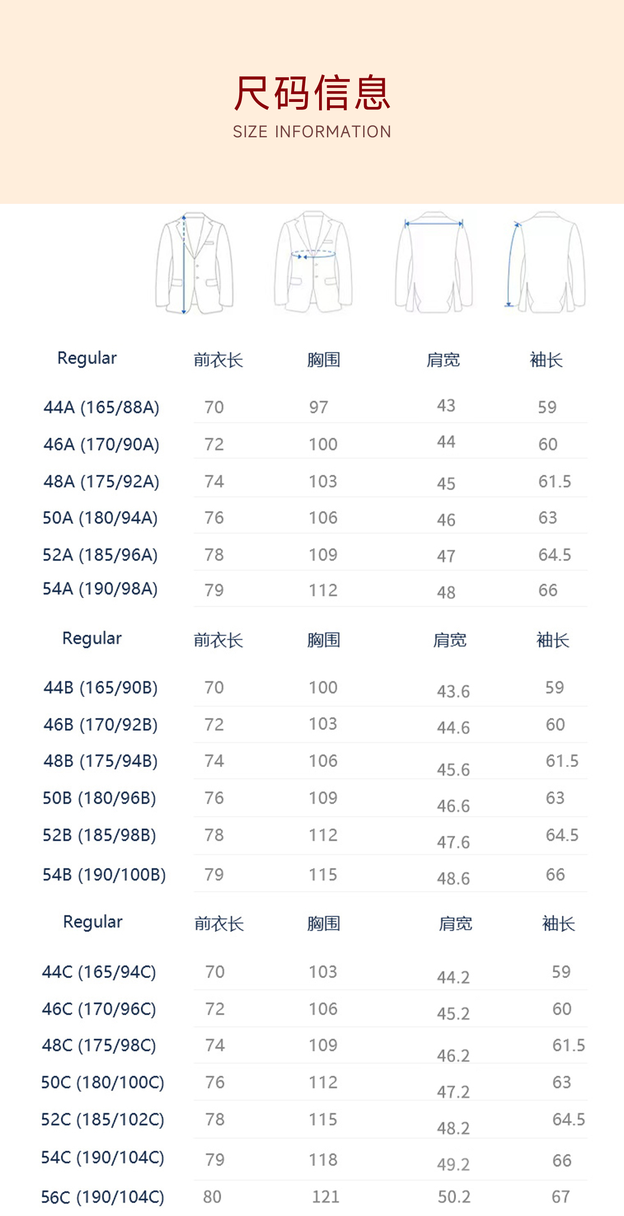This screenshot has height=1216, width=624.
Task: Click shoulder value 50.2 in the last row
Action: [x=453, y=1196]
